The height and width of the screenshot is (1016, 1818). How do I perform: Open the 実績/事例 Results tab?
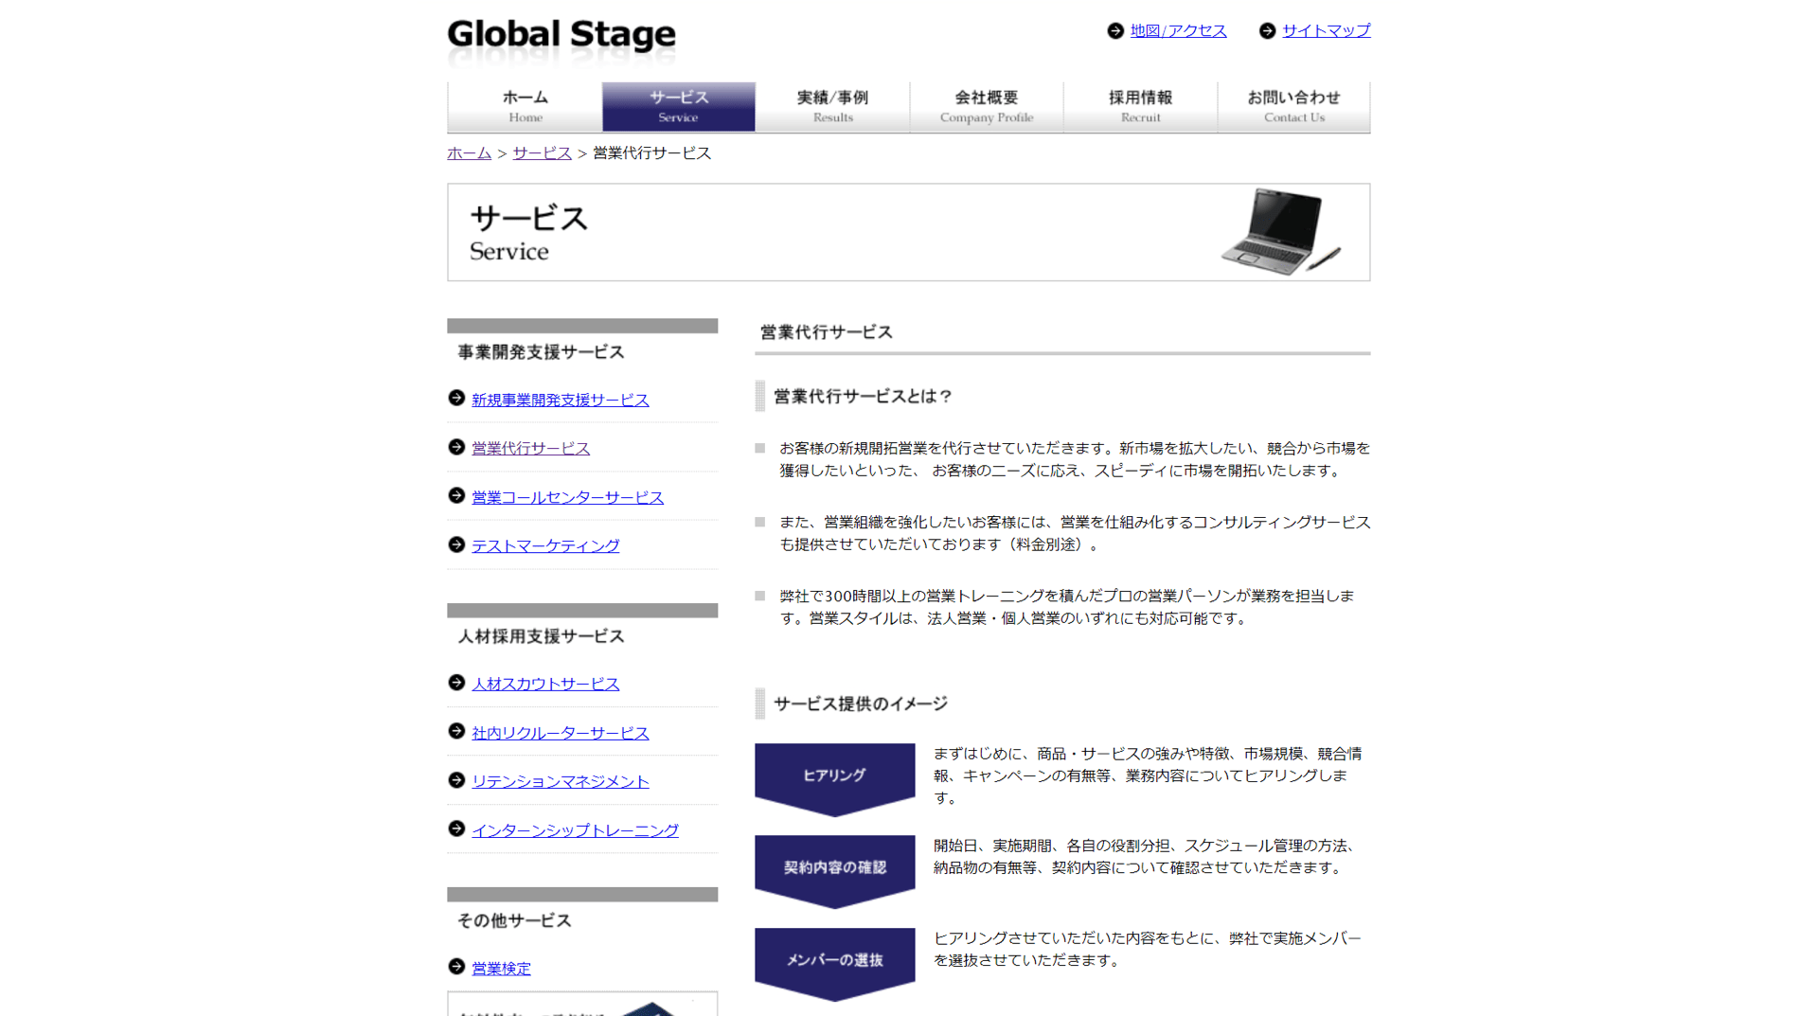click(832, 106)
